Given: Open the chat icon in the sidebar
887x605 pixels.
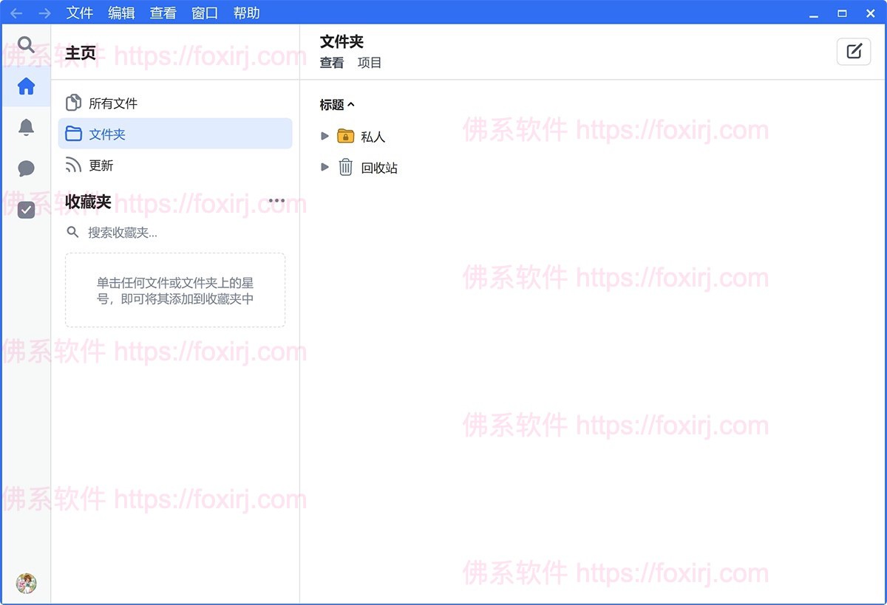Looking at the screenshot, I should point(27,168).
